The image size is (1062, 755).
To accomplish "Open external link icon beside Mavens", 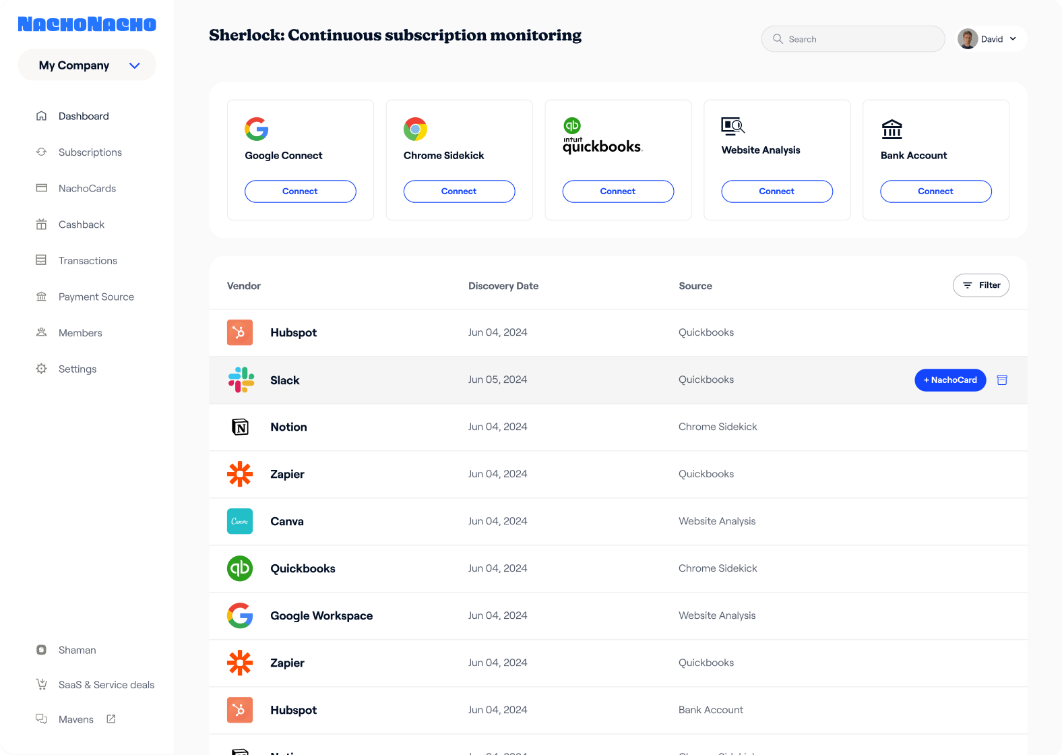I will pos(111,719).
